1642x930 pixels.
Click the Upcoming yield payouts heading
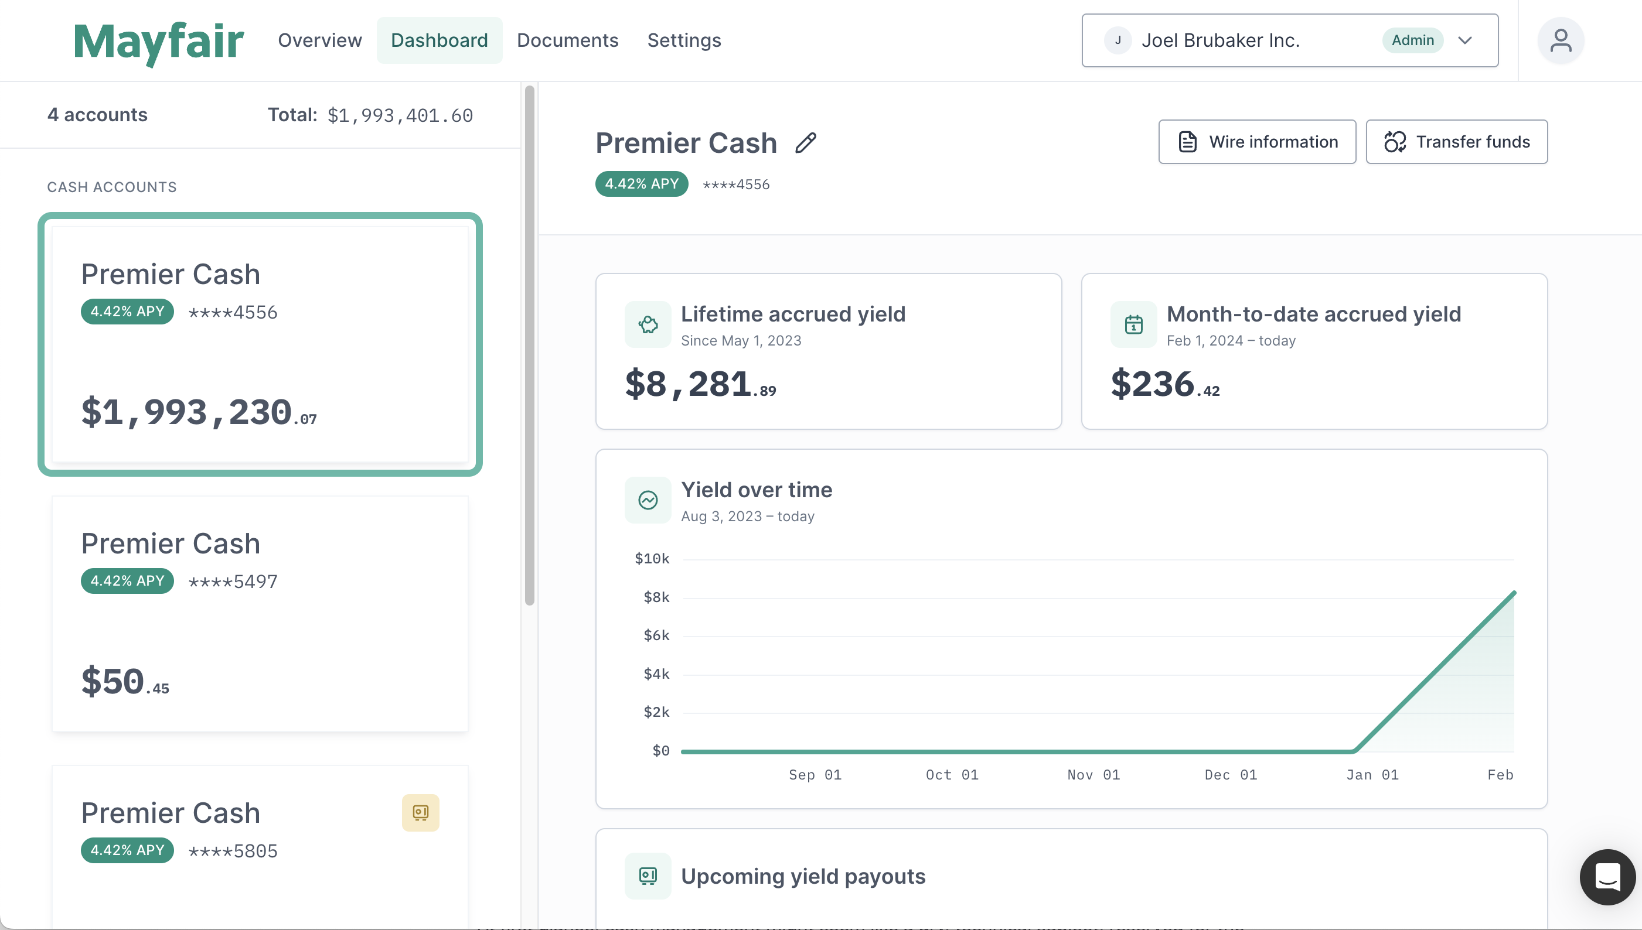point(803,876)
